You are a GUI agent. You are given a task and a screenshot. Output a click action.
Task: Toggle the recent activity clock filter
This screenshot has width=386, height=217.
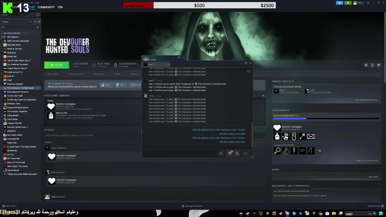[35, 22]
